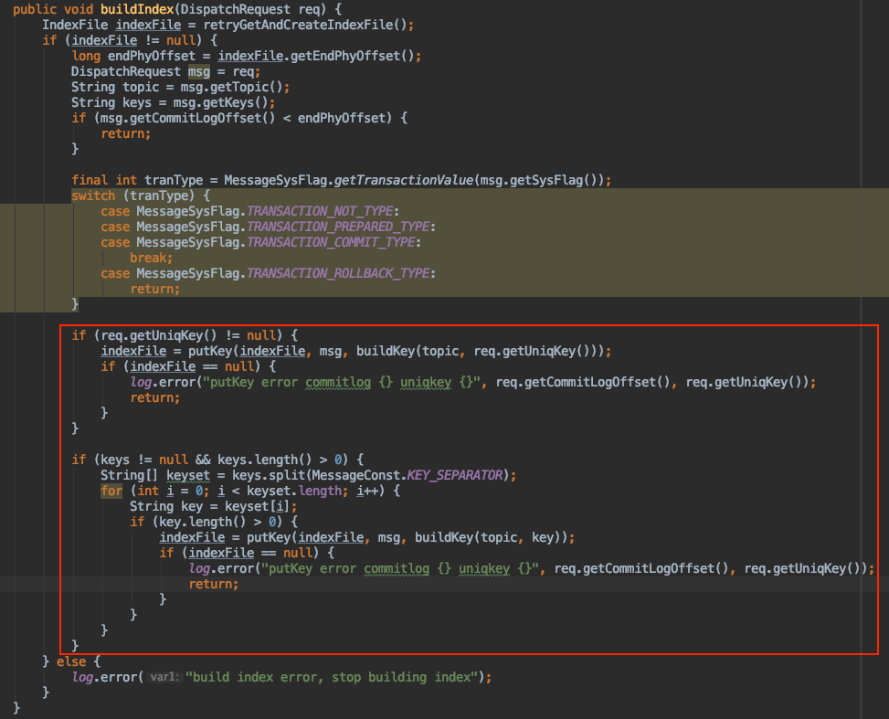Click the tranType variable in its declaration
The width and height of the screenshot is (889, 719).
(x=174, y=180)
